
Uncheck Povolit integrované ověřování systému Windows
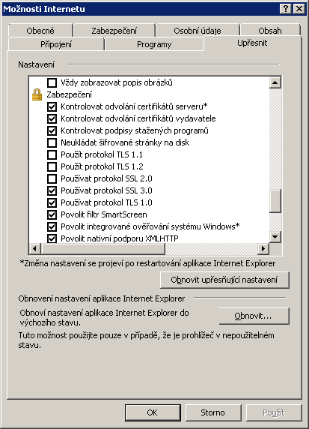[52, 226]
